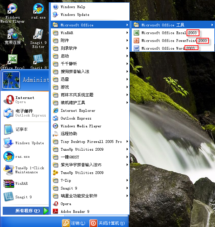This screenshot has height=227, width=215.
Task: Open TuneUp 1-Click Maintenance
Action: click(25, 170)
